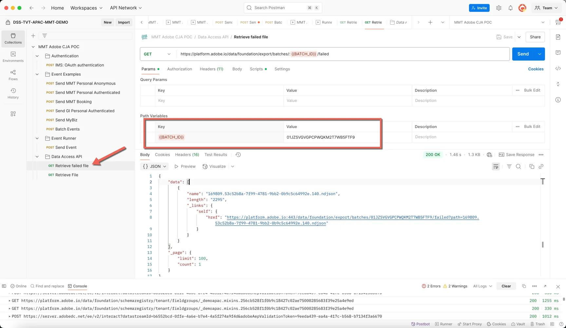Switch to the Headers (11) request tab
Image resolution: width=566 pixels, height=328 pixels.
212,69
